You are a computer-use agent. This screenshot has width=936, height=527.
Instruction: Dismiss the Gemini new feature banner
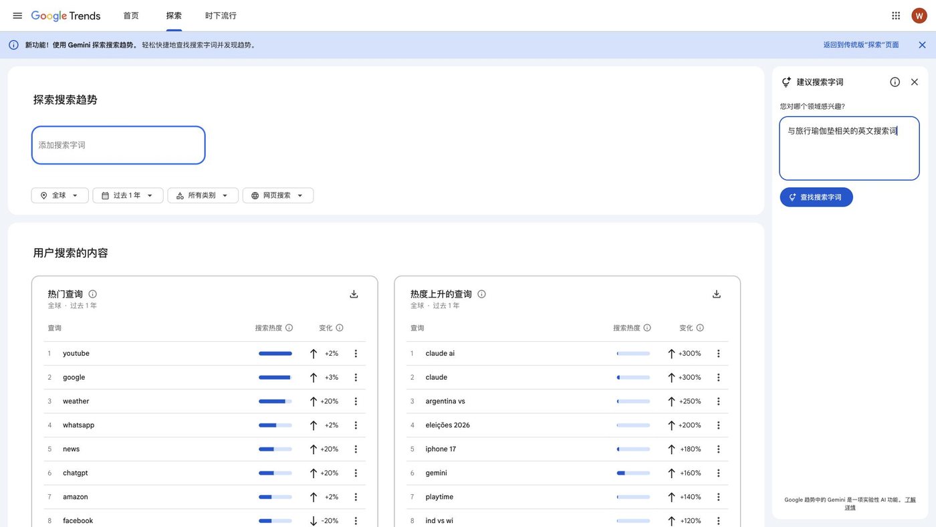coord(922,45)
